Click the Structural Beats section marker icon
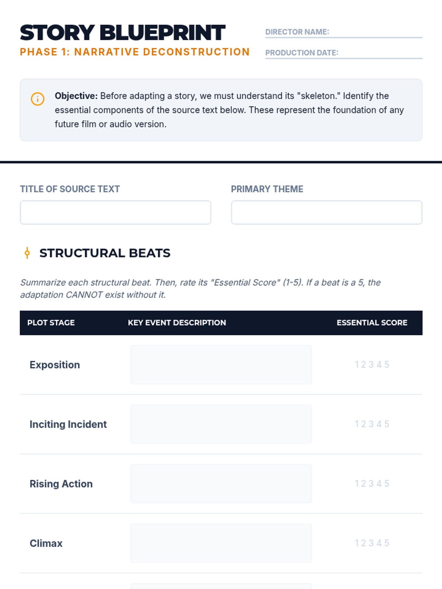 click(27, 253)
